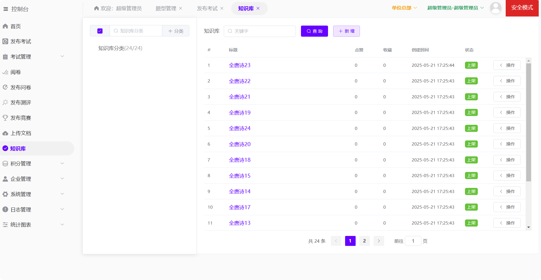Expand the 考试管理 sidebar menu
The width and height of the screenshot is (541, 280).
(x=62, y=57)
